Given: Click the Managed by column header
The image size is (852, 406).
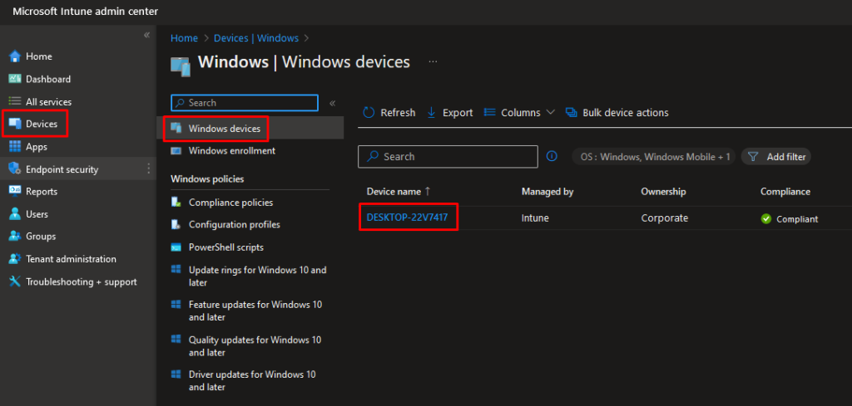Looking at the screenshot, I should click(x=547, y=191).
